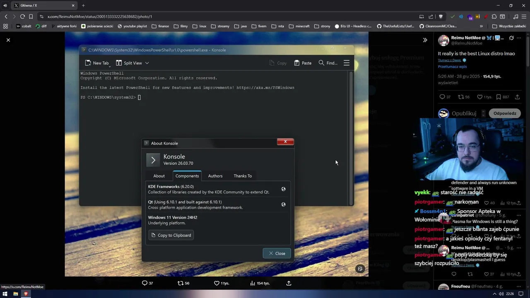Viewport: 530px width, 298px height.
Task: Open the green checkmark extension icon
Action: coord(453,17)
